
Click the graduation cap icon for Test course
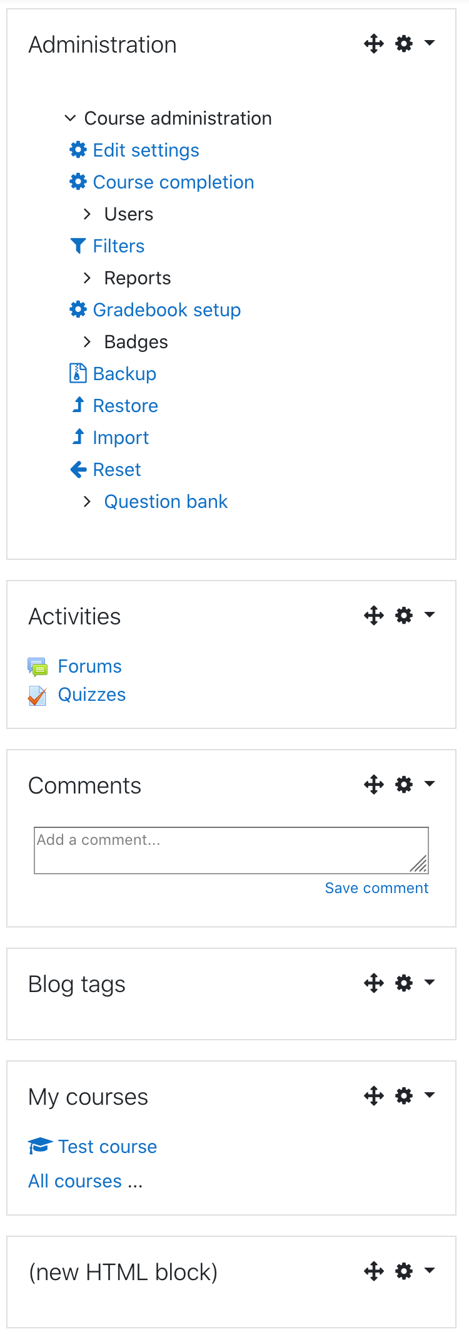[40, 1146]
